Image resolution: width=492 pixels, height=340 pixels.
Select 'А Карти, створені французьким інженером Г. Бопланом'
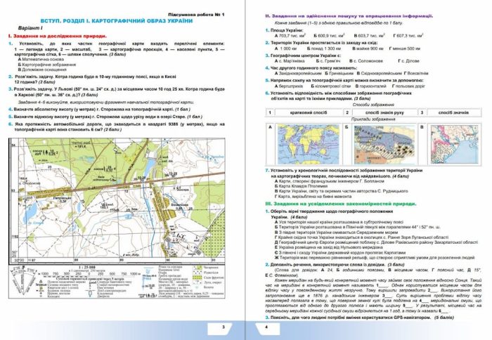(x=329, y=181)
